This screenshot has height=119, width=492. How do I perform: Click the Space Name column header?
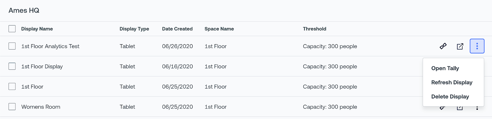click(219, 29)
